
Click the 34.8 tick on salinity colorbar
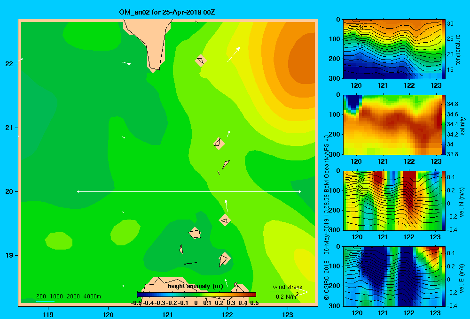[452, 104]
